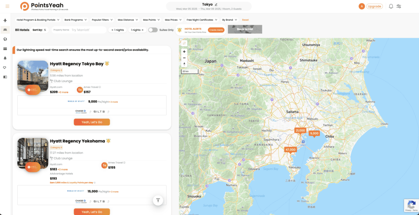Open the By Brand dropdown
Image resolution: width=419 pixels, height=215 pixels.
coord(229,20)
